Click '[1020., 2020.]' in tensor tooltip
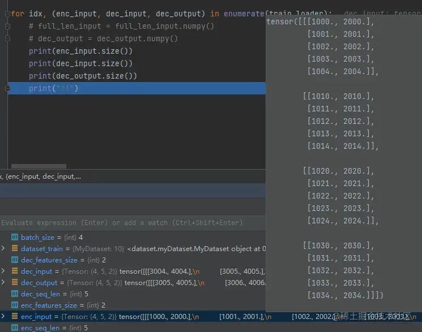This screenshot has width=422, height=332. pos(339,171)
